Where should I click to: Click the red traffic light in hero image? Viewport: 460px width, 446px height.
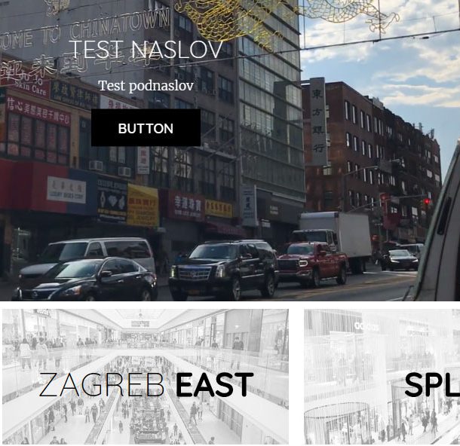(427, 202)
